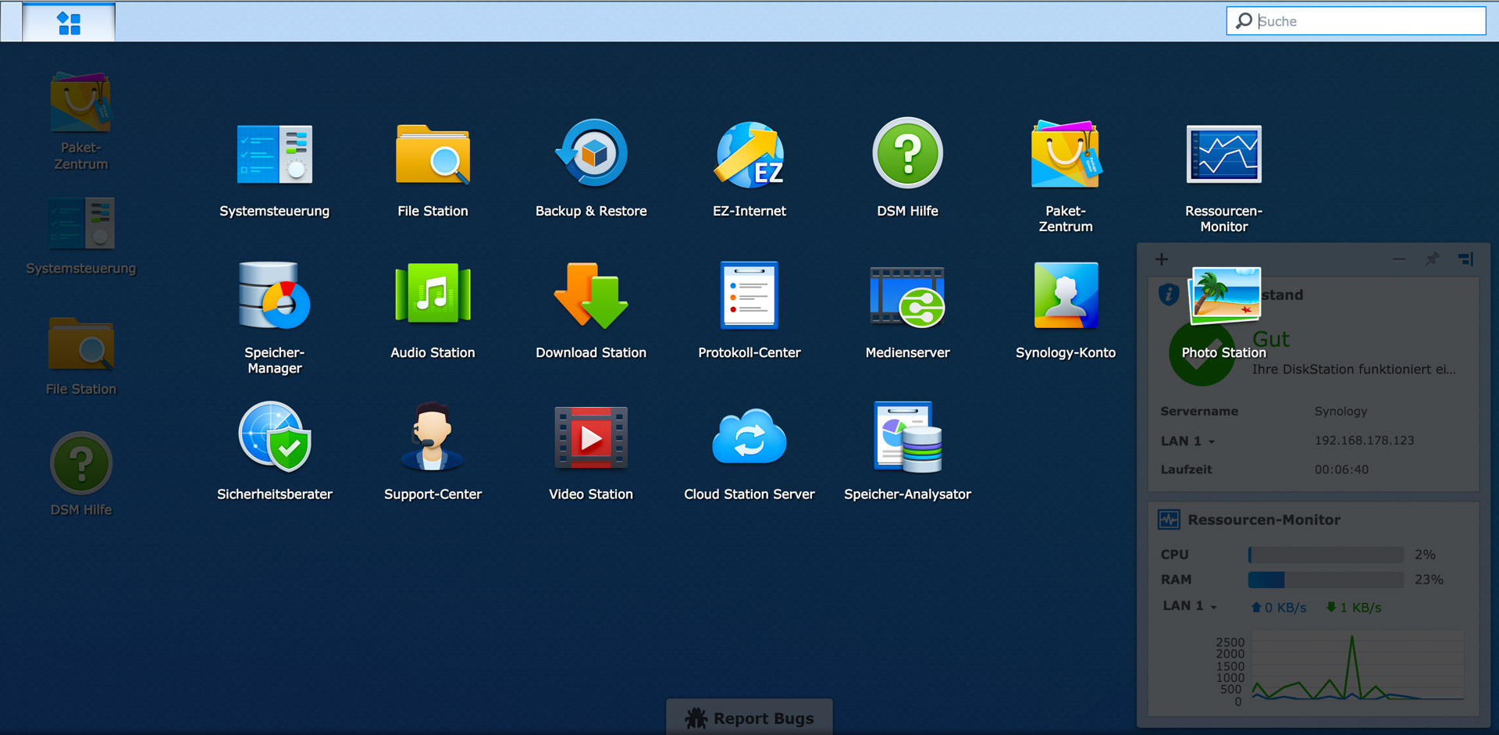Open Paket-Zentrum in the app grid
The width and height of the screenshot is (1499, 735).
tap(1066, 155)
